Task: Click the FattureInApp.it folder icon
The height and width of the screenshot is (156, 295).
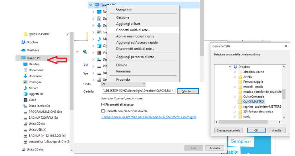Action: coord(240,82)
